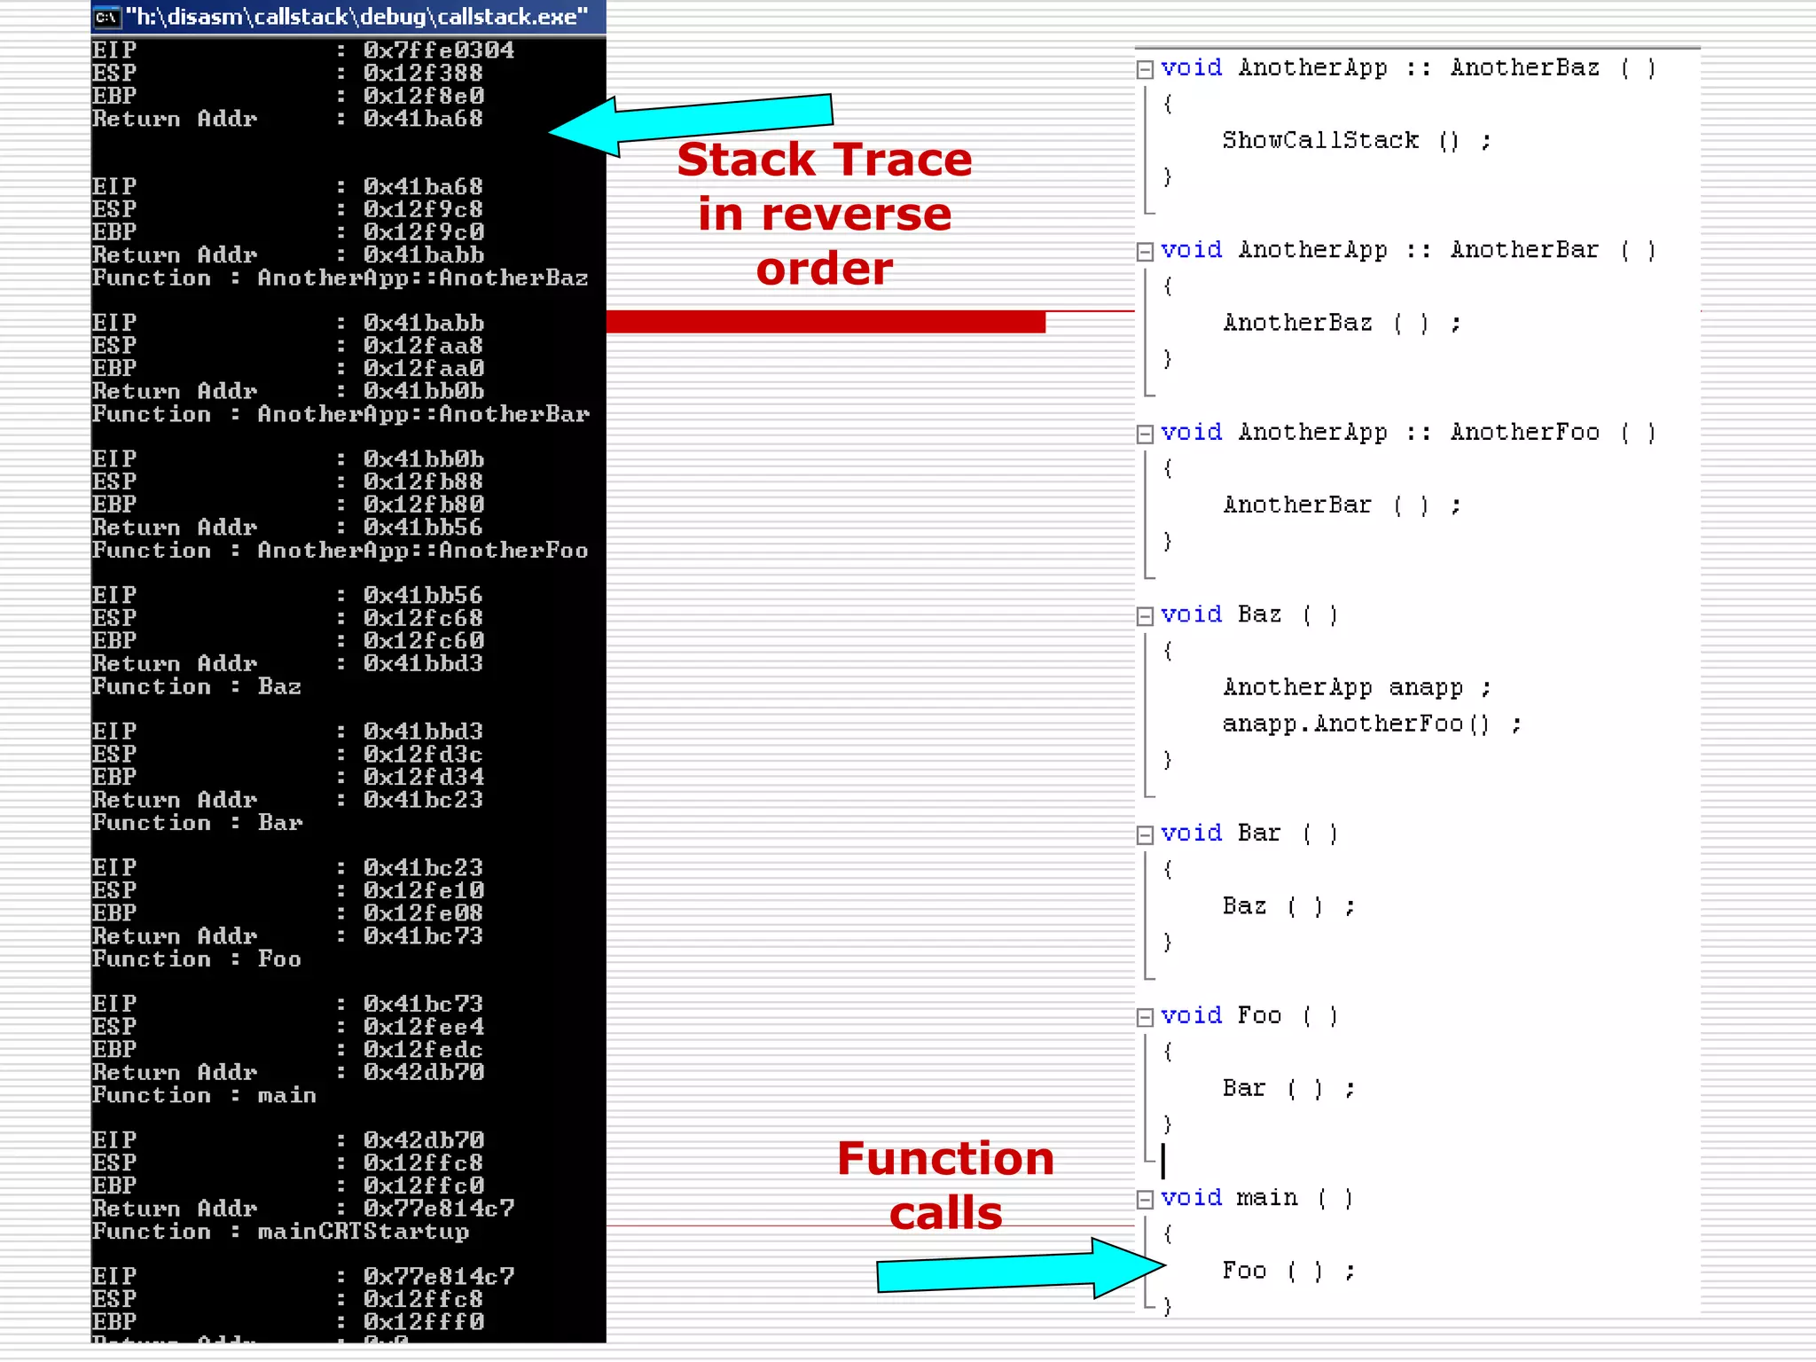Image resolution: width=1816 pixels, height=1362 pixels.
Task: Click 'Function : AnotherApp::AnotherBaz' in console
Action: click(x=340, y=278)
